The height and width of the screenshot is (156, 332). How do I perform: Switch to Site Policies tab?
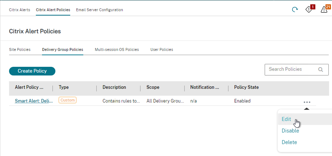(20, 49)
